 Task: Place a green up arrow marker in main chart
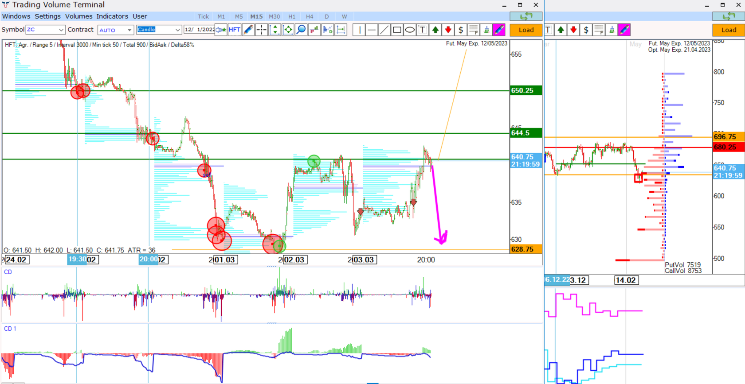pos(435,30)
